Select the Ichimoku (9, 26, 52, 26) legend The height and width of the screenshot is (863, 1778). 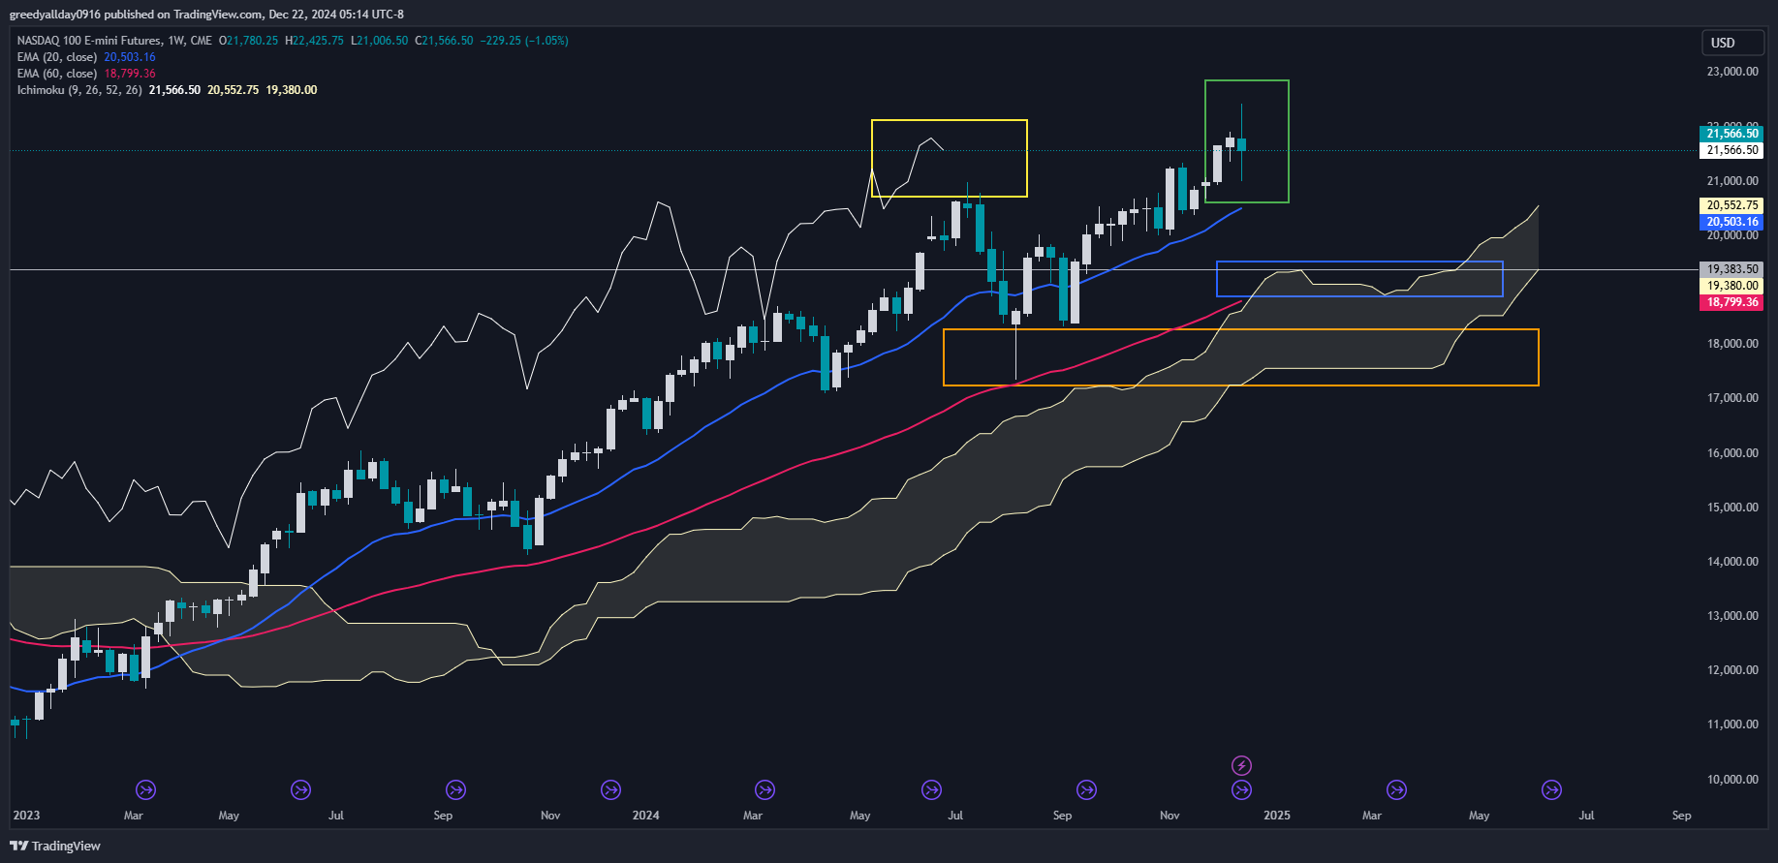coord(79,90)
